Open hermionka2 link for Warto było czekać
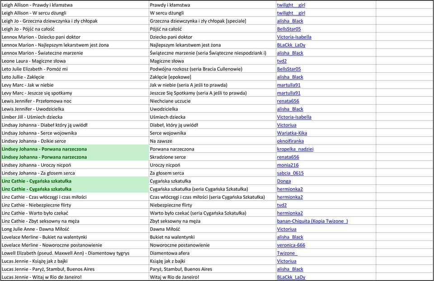 pyautogui.click(x=290, y=214)
